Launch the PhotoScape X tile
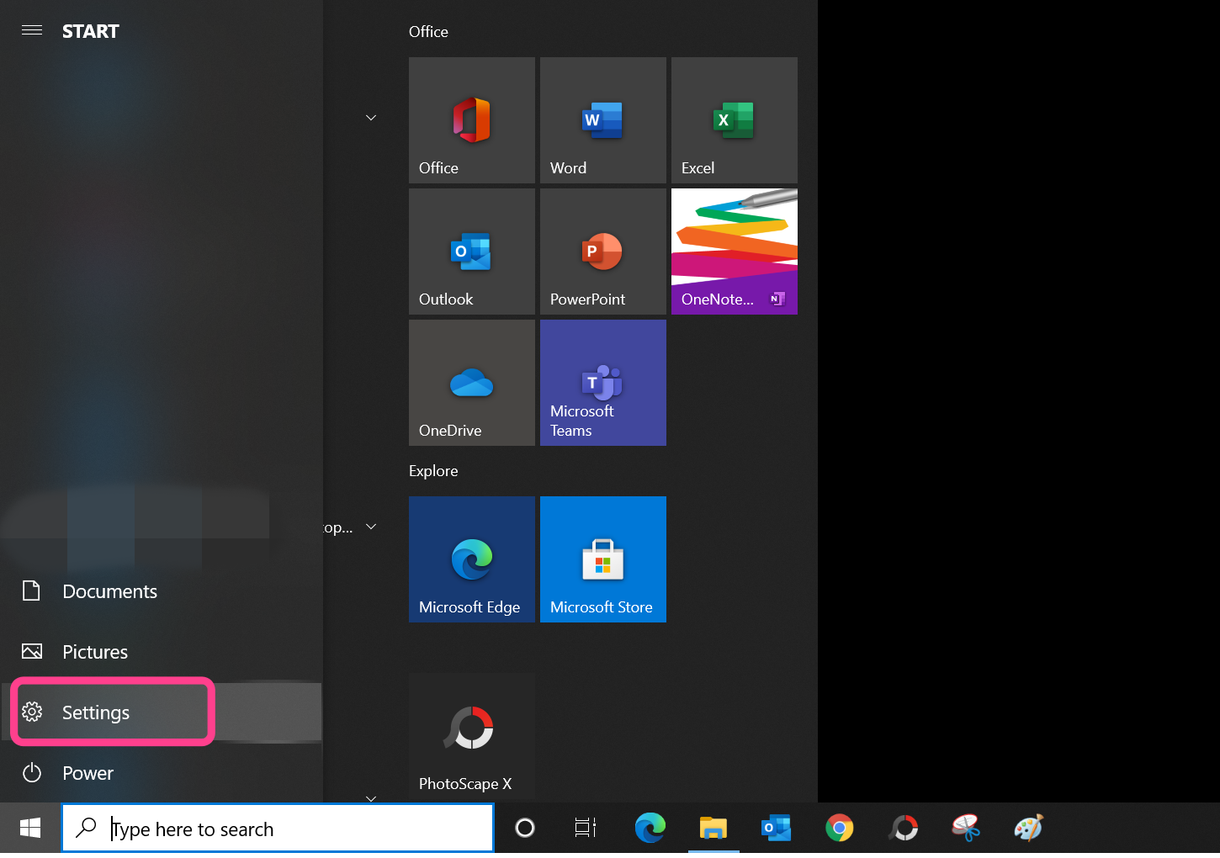The height and width of the screenshot is (858, 1220). click(x=471, y=735)
